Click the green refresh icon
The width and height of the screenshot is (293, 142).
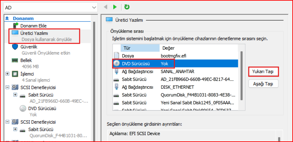pyautogui.click(x=127, y=7)
